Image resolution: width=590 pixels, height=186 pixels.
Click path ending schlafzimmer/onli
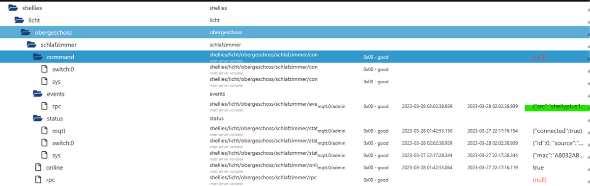pyautogui.click(x=264, y=165)
